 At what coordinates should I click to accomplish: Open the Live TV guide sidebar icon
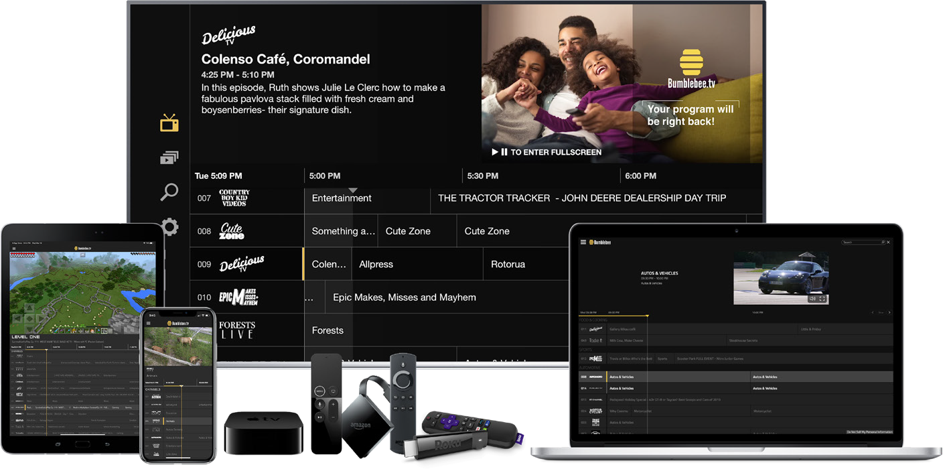pyautogui.click(x=169, y=123)
